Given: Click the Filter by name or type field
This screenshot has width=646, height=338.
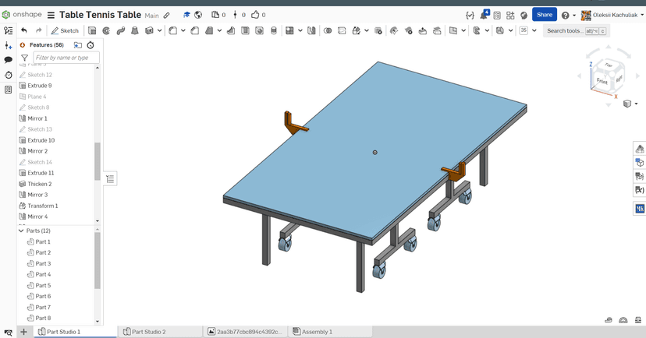Looking at the screenshot, I should click(x=66, y=58).
